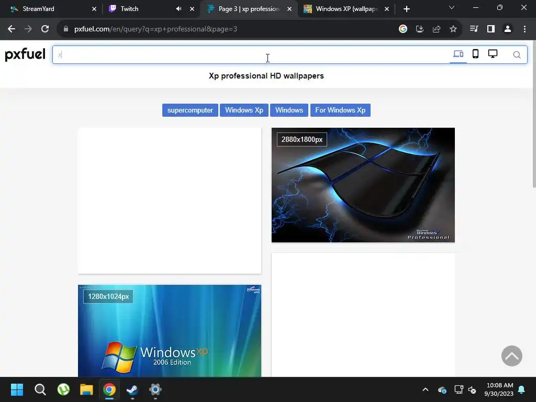
Task: Toggle the browser side panel
Action: click(491, 29)
